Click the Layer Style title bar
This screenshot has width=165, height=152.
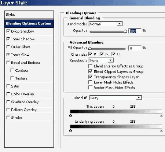tap(82, 3)
